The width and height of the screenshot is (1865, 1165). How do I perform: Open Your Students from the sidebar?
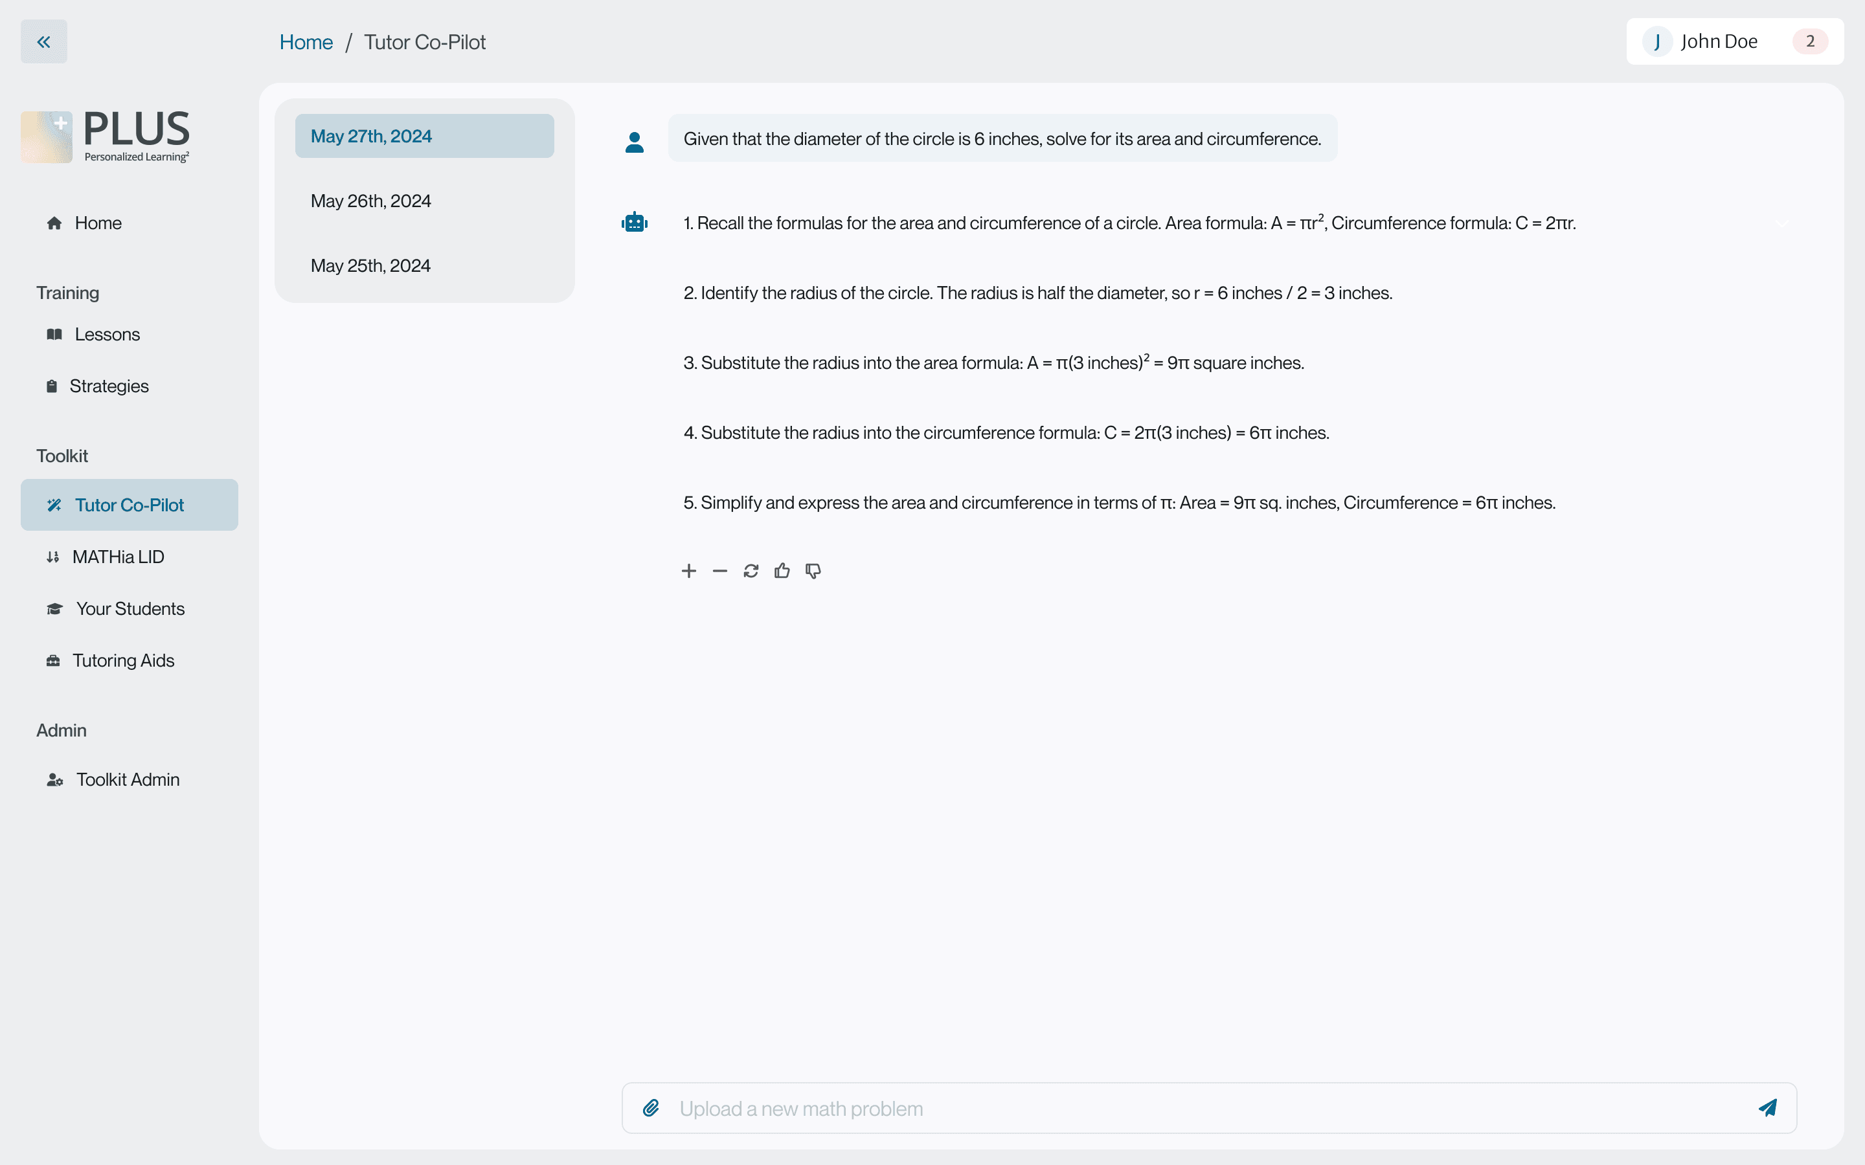click(x=130, y=608)
